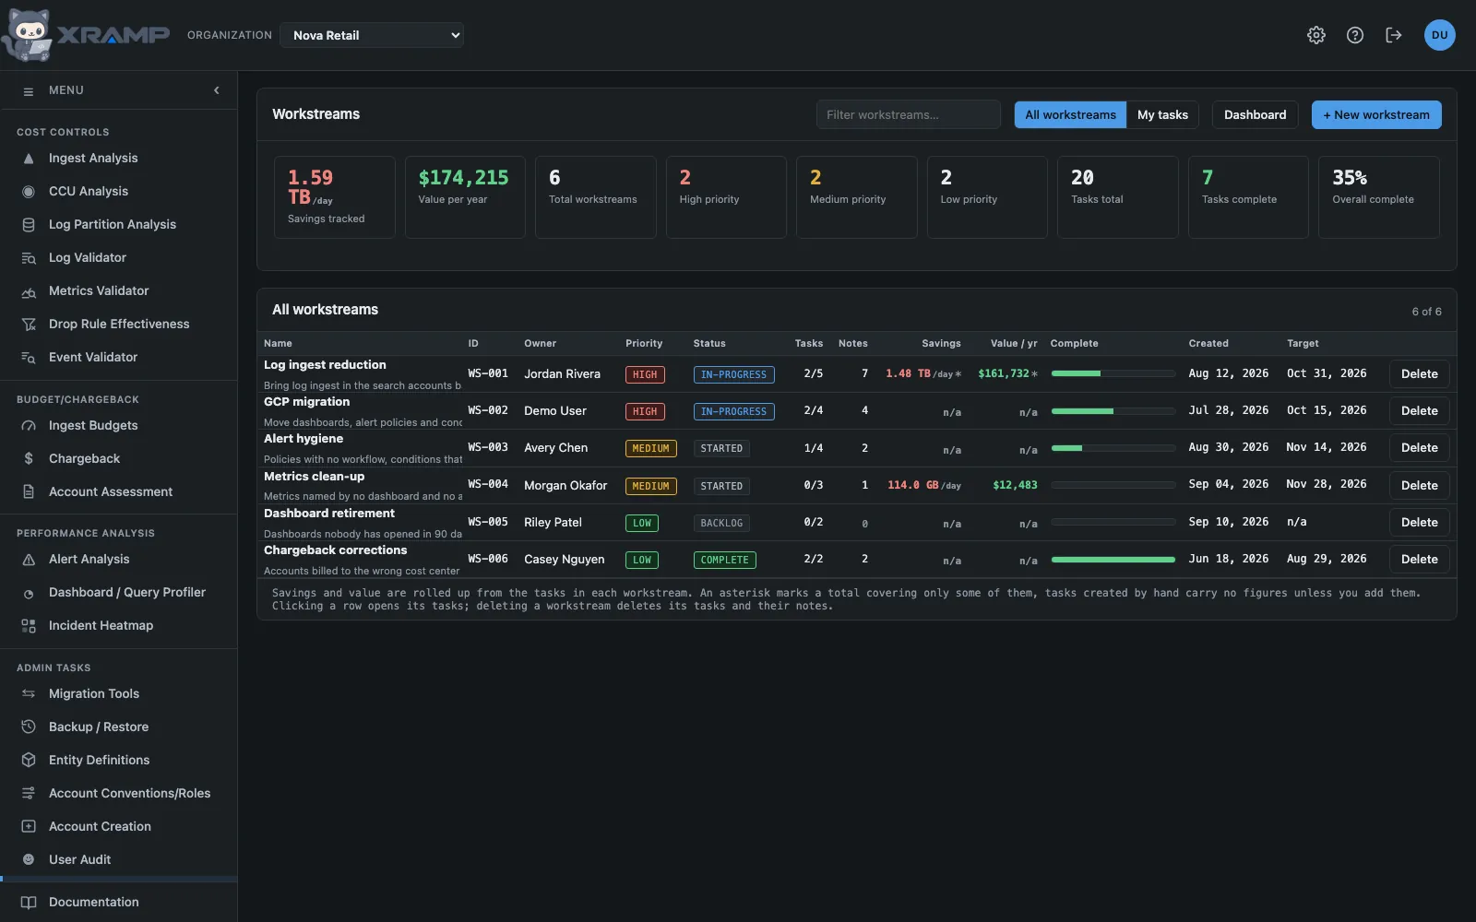Click the Documentation book icon
Image resolution: width=1476 pixels, height=922 pixels.
pos(29,903)
